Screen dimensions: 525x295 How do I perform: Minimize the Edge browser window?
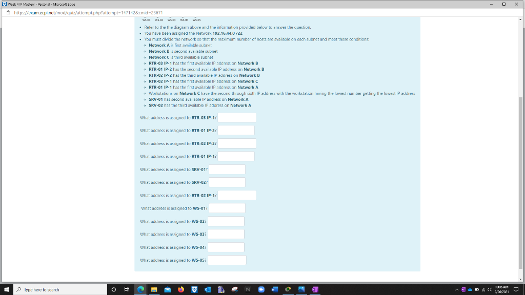pyautogui.click(x=491, y=4)
